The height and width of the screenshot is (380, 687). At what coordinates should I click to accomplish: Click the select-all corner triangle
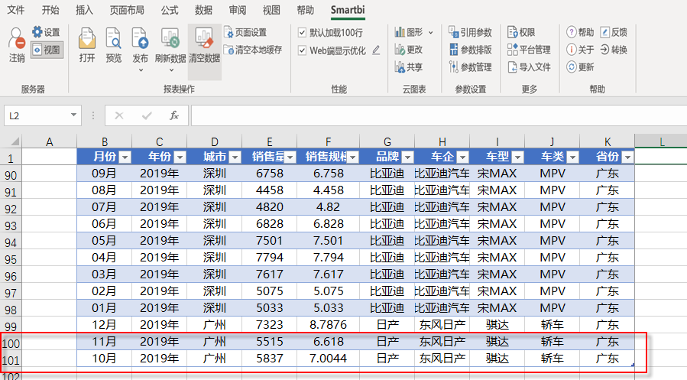15,141
